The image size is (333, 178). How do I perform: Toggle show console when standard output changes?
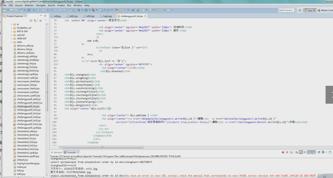[309, 152]
